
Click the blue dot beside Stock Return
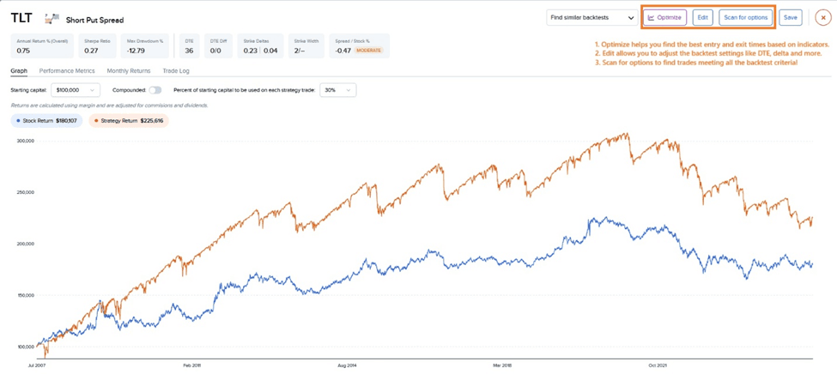[17, 121]
